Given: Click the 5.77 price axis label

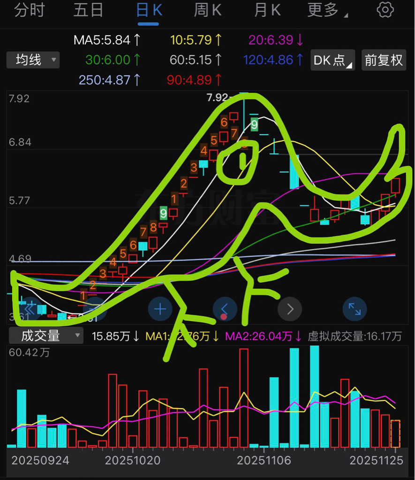Looking at the screenshot, I should 20,201.
